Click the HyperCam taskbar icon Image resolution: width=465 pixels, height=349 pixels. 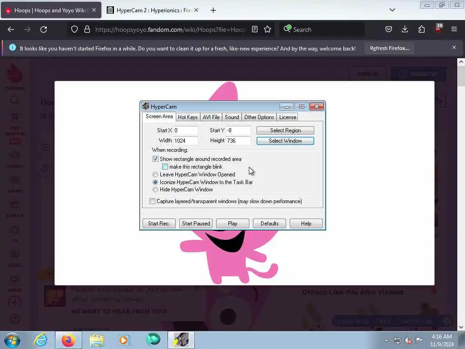pos(181,340)
